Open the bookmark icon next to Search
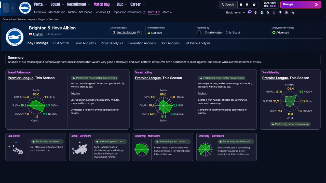 tap(241, 5)
